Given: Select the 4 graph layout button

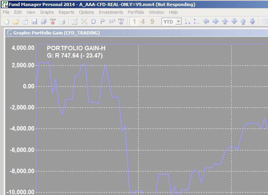Looking at the screenshot, I should pos(143,21).
